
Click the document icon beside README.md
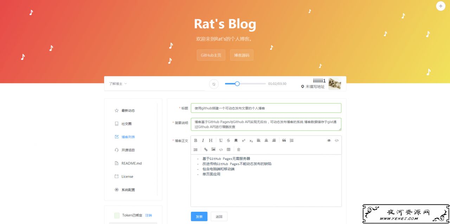pos(116,163)
